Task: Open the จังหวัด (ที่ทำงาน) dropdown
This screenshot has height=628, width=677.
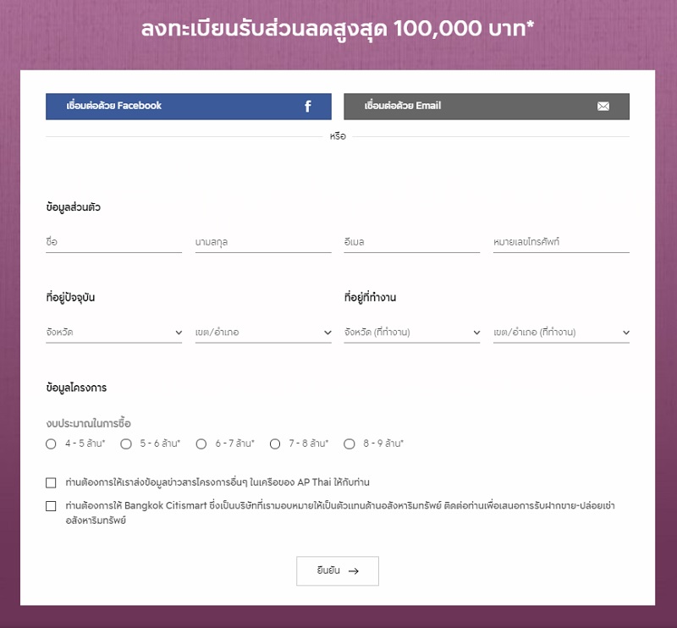Action: pos(412,333)
